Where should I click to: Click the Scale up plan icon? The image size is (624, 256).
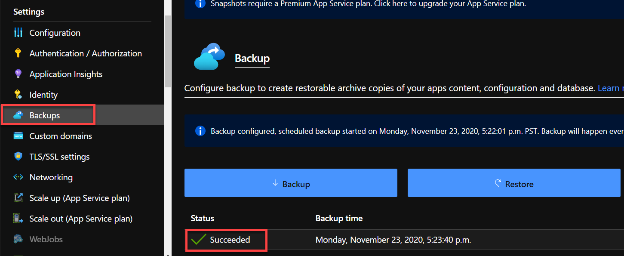pos(18,198)
